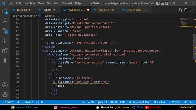Open the Run menu

[x=56, y=3]
